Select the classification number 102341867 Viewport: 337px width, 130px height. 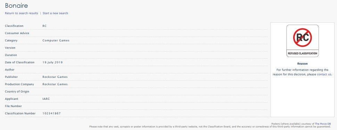pos(51,113)
